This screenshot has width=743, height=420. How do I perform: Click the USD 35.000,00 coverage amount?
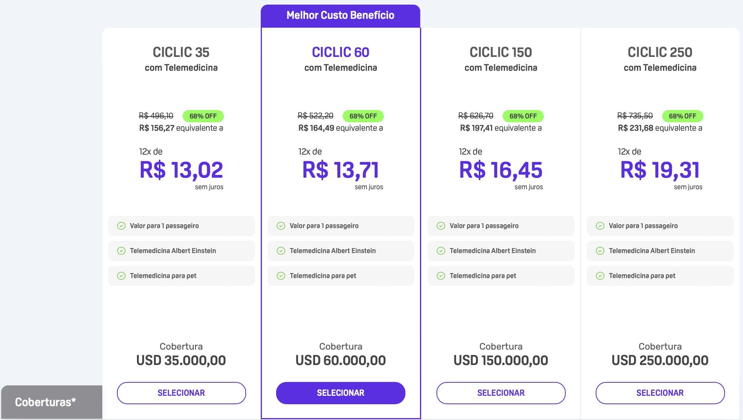pos(181,360)
